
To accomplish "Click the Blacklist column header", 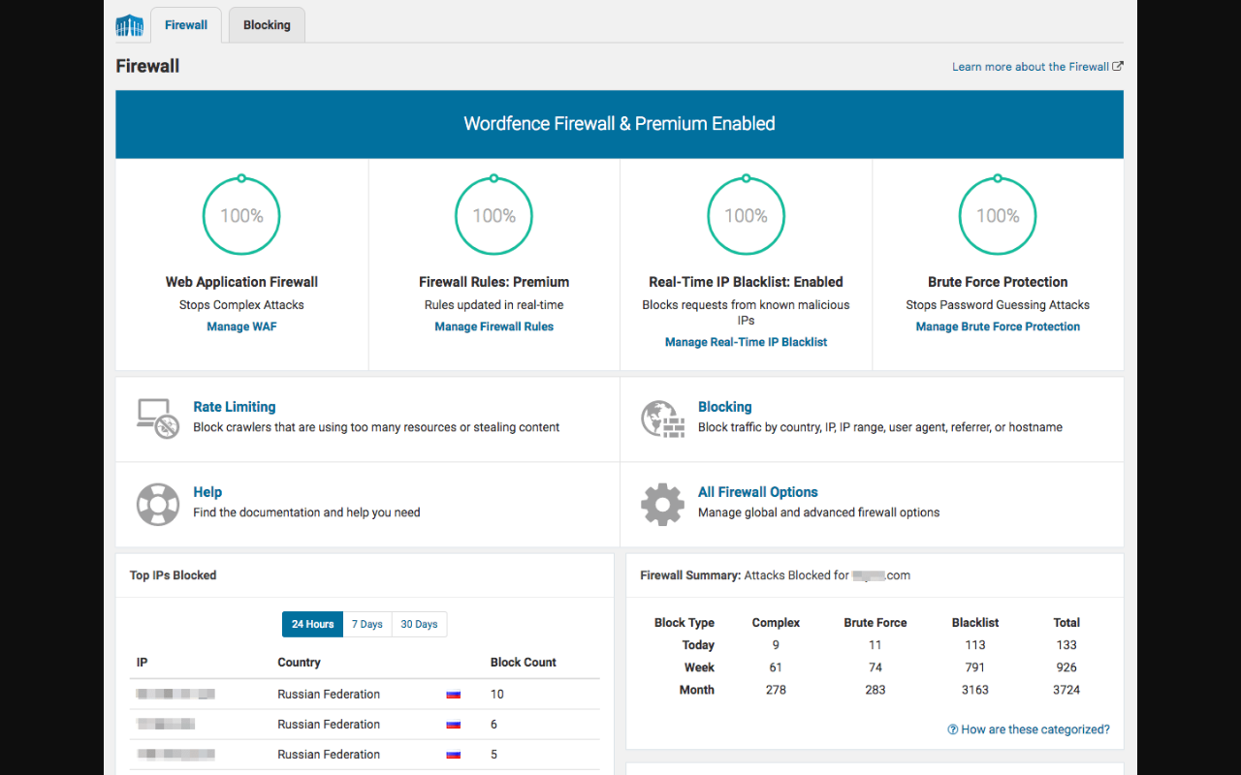I will (x=975, y=623).
